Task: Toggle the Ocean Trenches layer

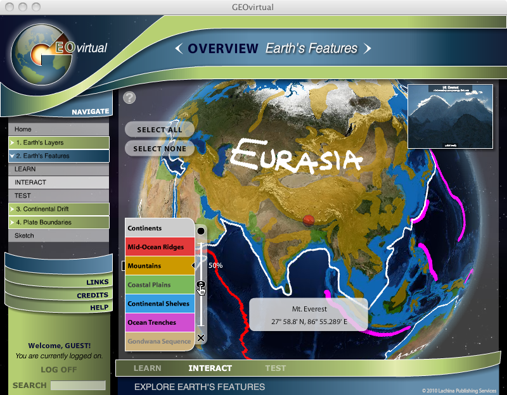Action: tap(160, 322)
